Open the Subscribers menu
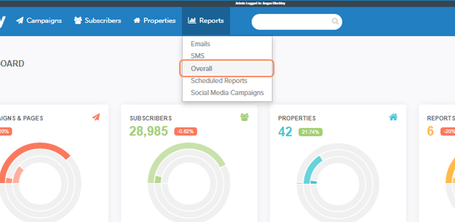The image size is (455, 222). 97,20
